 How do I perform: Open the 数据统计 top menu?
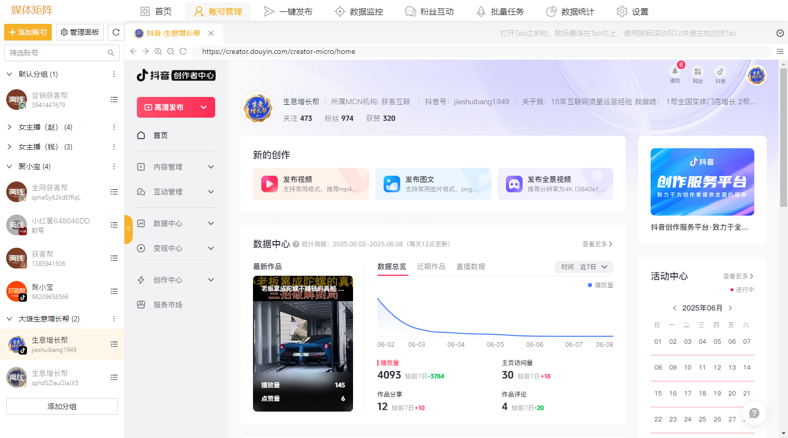pyautogui.click(x=570, y=11)
